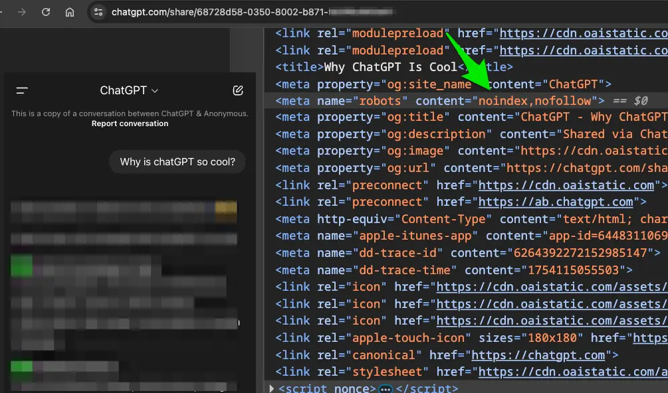The height and width of the screenshot is (393, 668).
Task: Select the og:image meta line
Action: tap(471, 151)
